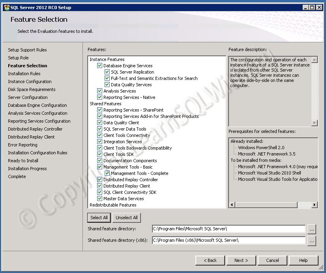
Task: Select the Shared Features tree heading
Action: click(x=105, y=104)
